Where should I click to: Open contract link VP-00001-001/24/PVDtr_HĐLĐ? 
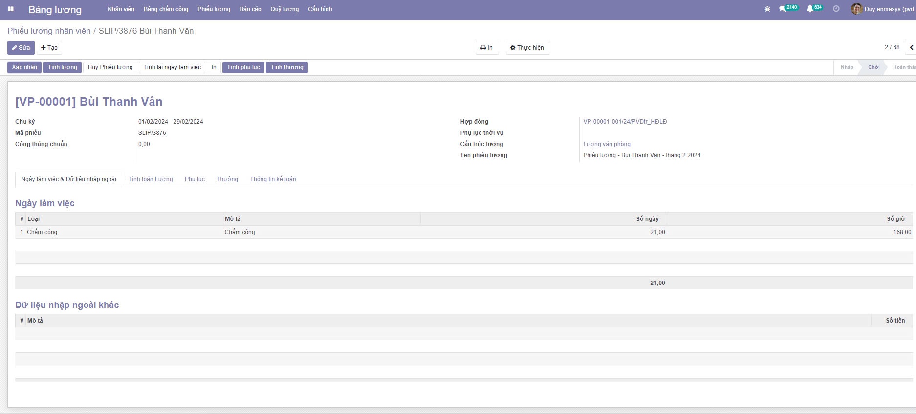click(625, 122)
